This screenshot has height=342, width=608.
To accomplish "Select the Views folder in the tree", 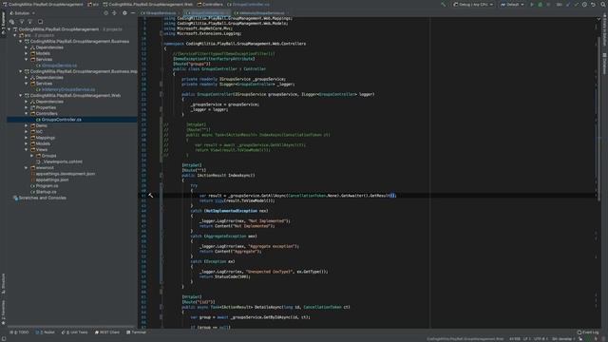I will point(42,150).
